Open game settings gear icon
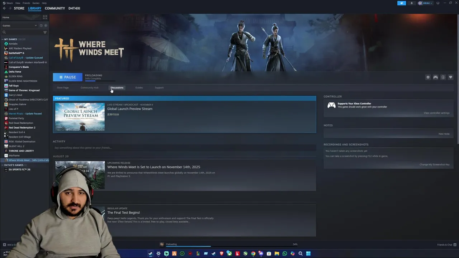 point(428,77)
